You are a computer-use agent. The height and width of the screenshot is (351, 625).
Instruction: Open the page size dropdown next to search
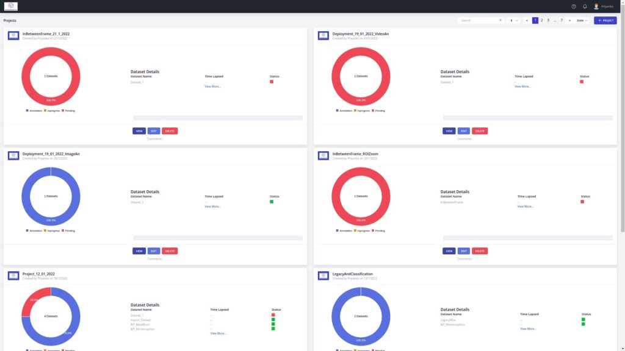click(513, 20)
